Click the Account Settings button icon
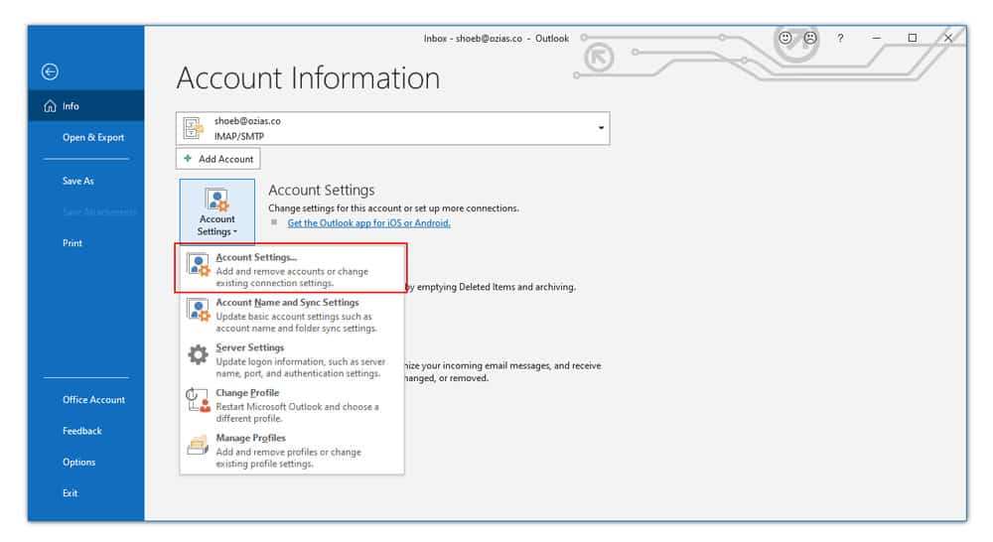The image size is (993, 542). coord(217,201)
